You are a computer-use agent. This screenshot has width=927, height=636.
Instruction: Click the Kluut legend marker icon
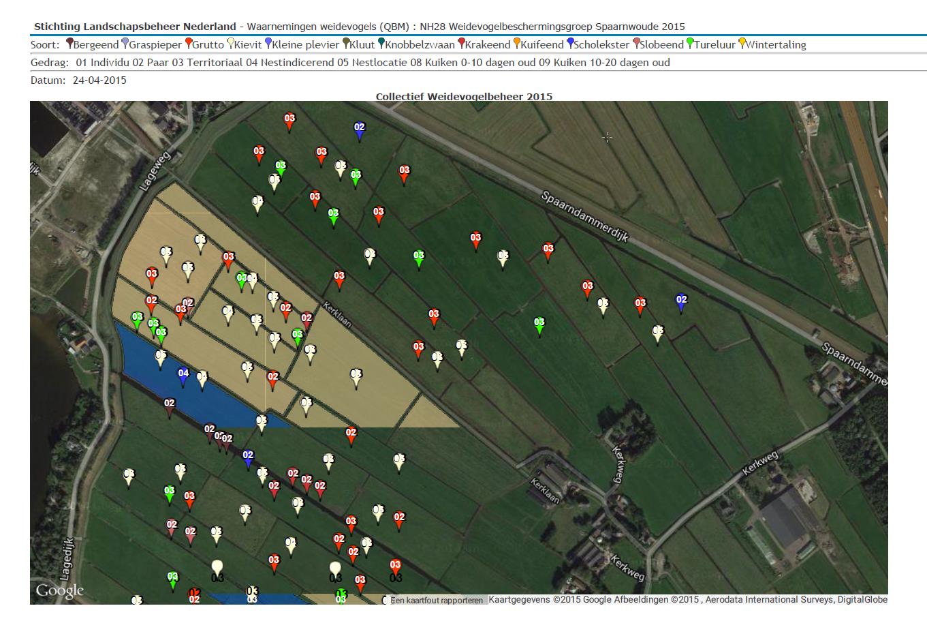346,44
